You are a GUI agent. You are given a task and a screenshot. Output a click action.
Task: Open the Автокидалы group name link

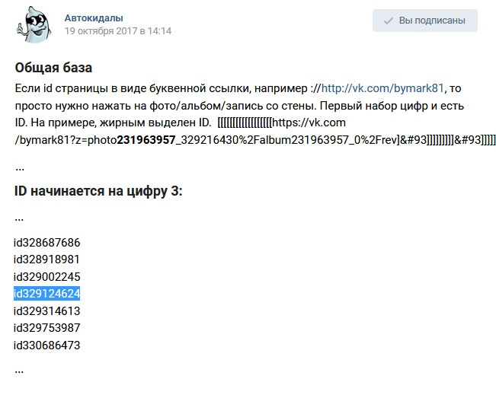point(94,18)
